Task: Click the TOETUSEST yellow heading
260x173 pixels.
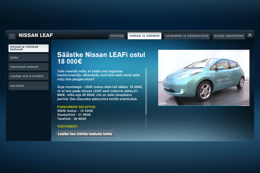Action: click(67, 126)
